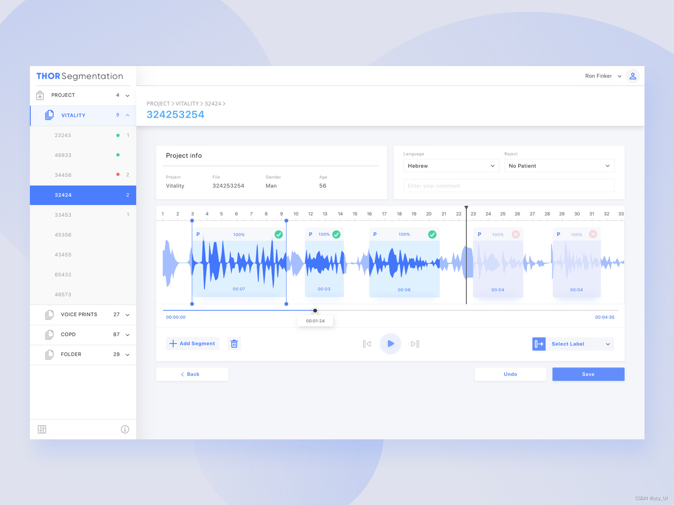This screenshot has height=505, width=674.
Task: Select the 00:06 waveform segment
Action: 404,263
